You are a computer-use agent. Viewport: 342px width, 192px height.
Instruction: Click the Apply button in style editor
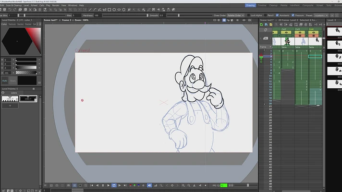(13, 81)
